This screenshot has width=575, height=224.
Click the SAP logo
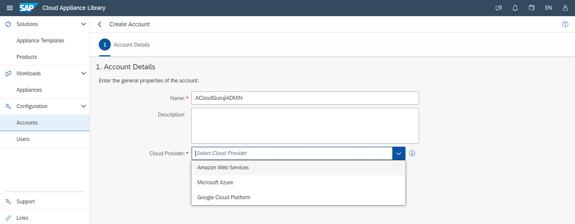pos(28,8)
